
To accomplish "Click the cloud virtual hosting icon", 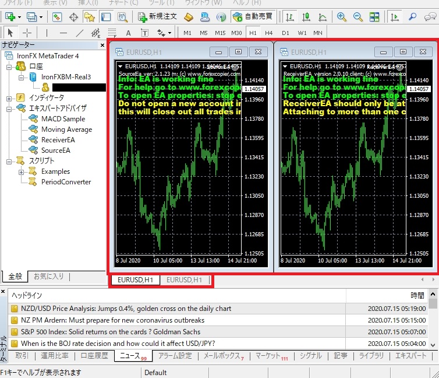I will click(x=205, y=17).
